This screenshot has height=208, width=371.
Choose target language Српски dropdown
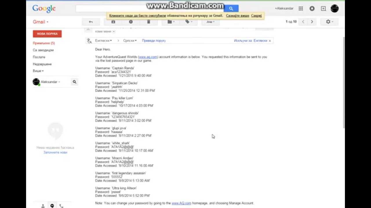130,41
